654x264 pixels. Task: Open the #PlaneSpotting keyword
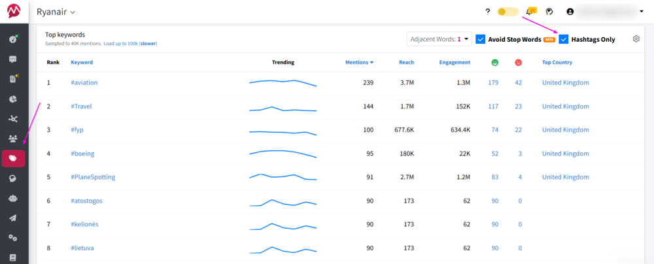[93, 177]
